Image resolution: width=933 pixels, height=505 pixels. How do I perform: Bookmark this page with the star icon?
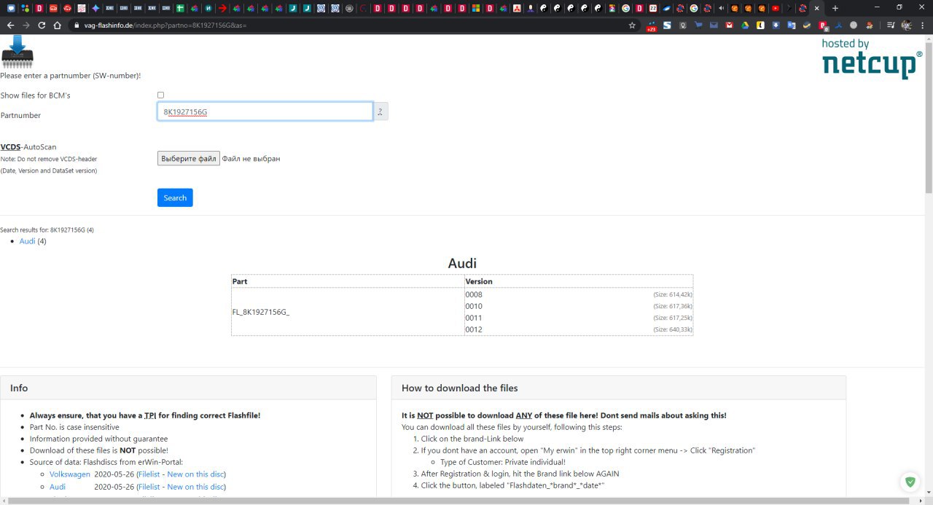[x=632, y=25]
